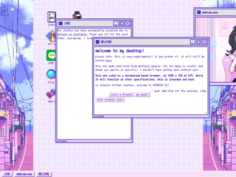Switch to JINE in the taskbar
This screenshot has width=236, height=177.
(x=7, y=174)
